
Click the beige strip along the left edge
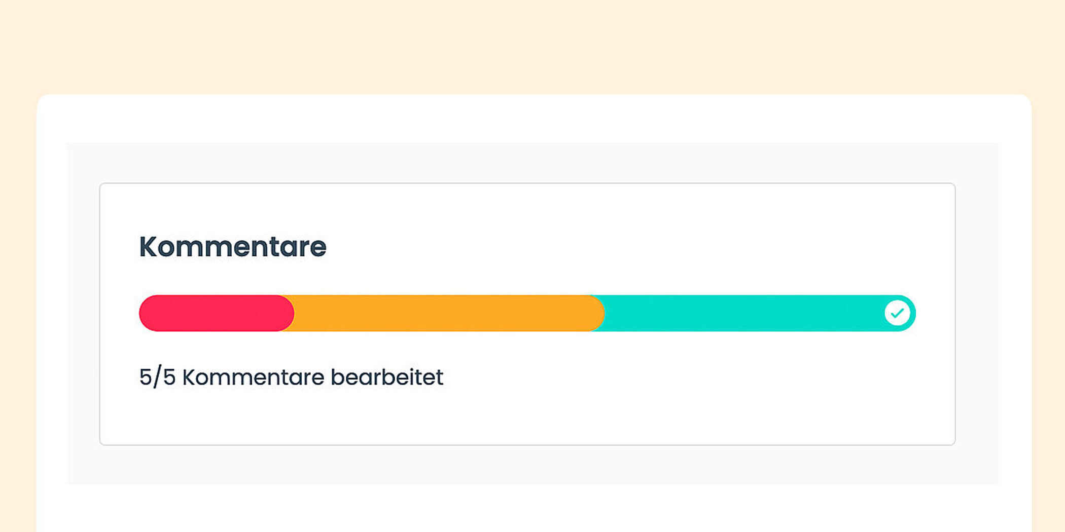pyautogui.click(x=17, y=304)
